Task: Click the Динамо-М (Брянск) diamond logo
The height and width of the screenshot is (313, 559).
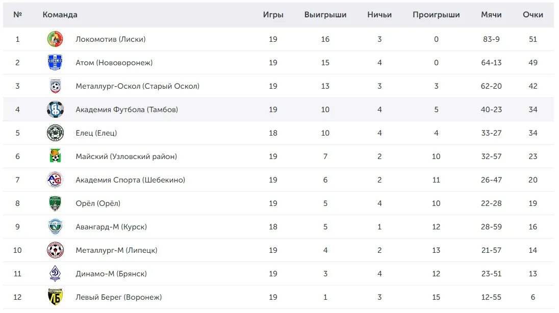Action: 55,274
